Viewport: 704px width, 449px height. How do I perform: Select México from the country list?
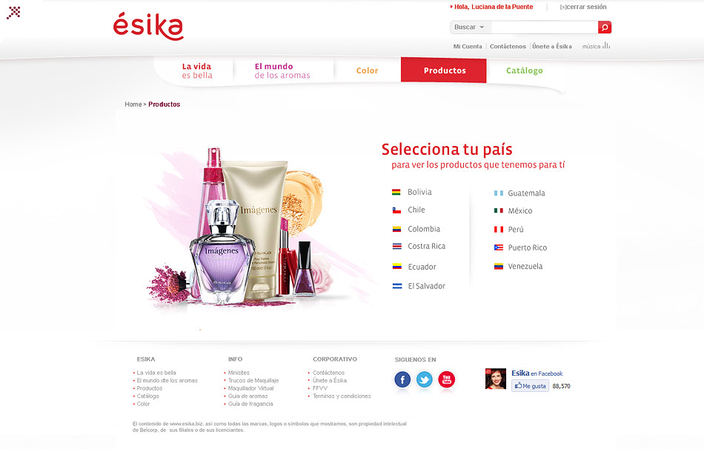point(520,210)
